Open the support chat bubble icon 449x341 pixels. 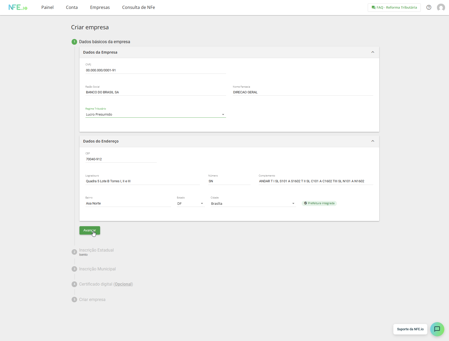coord(437,329)
